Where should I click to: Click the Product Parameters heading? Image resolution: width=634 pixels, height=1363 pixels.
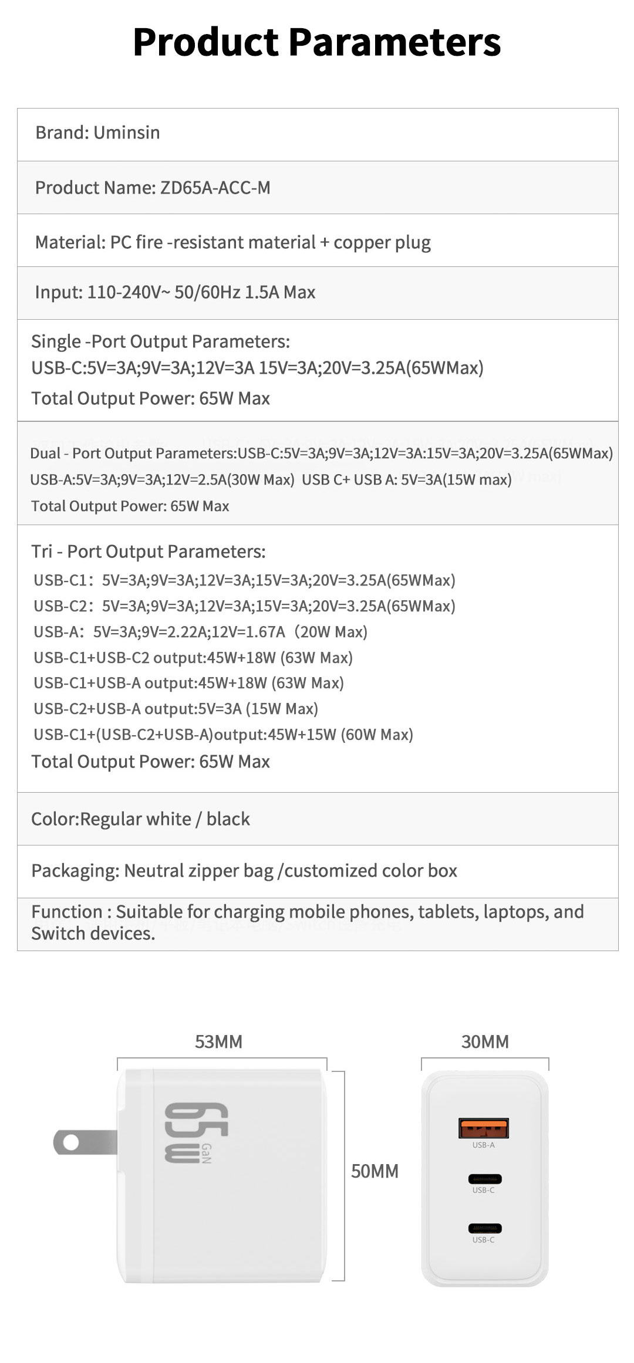coord(317,42)
